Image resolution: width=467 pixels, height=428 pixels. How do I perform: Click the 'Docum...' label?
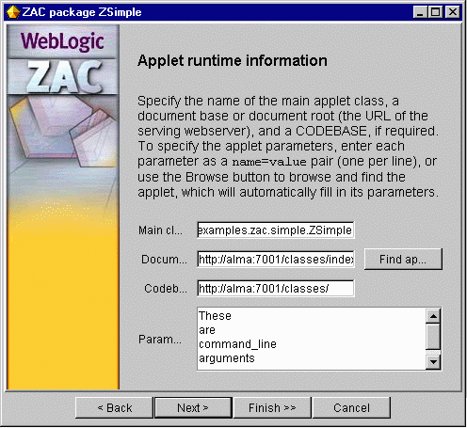tap(164, 260)
